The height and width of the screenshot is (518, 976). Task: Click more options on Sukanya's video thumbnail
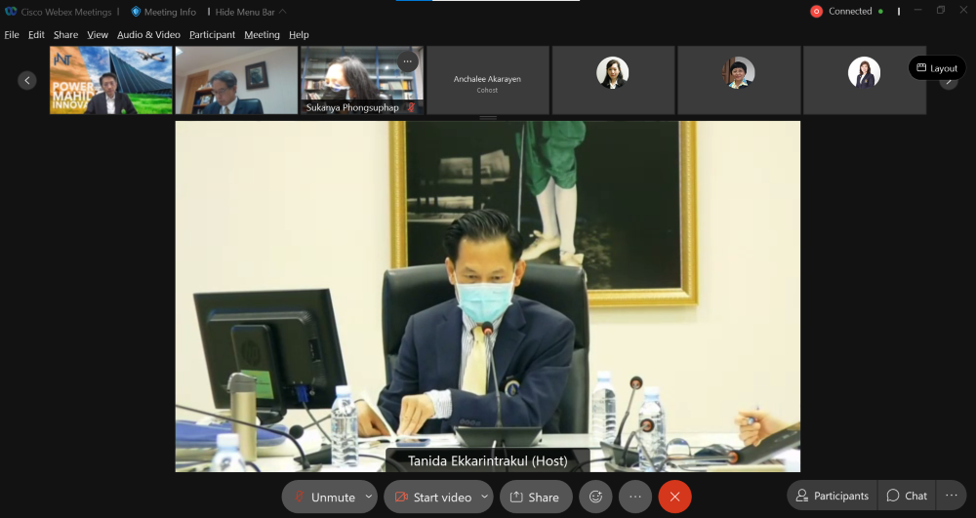[408, 61]
